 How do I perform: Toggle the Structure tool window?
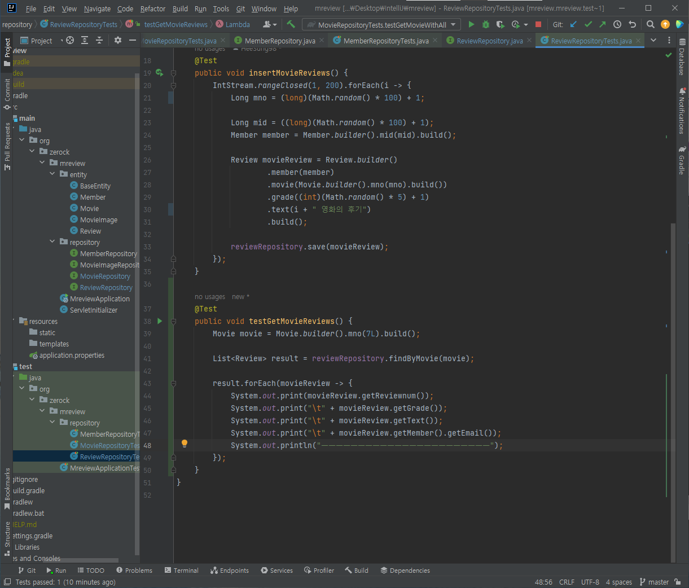point(7,539)
